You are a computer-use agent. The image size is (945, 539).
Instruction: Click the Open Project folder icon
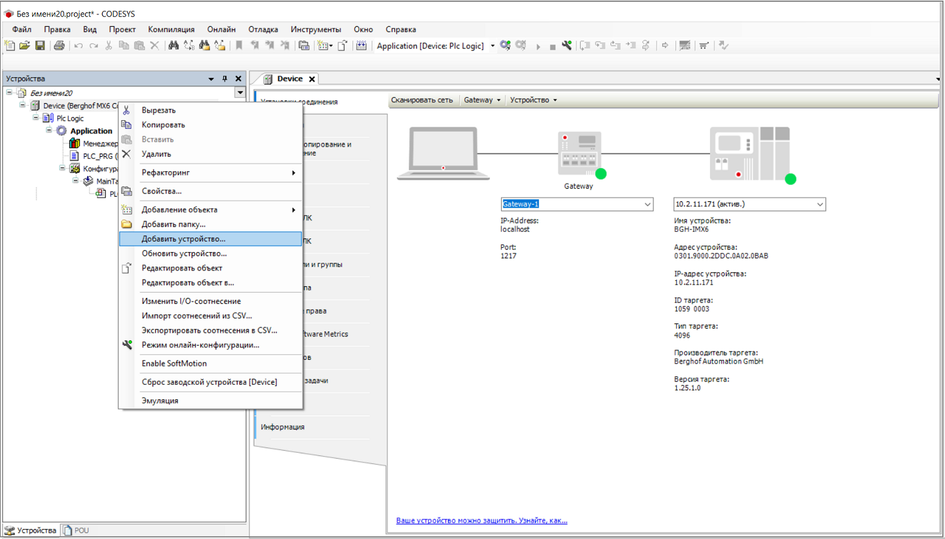tap(24, 46)
